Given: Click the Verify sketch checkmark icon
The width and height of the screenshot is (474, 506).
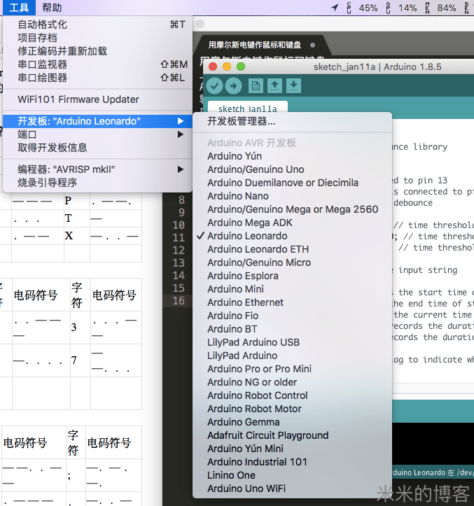Looking at the screenshot, I should point(214,85).
